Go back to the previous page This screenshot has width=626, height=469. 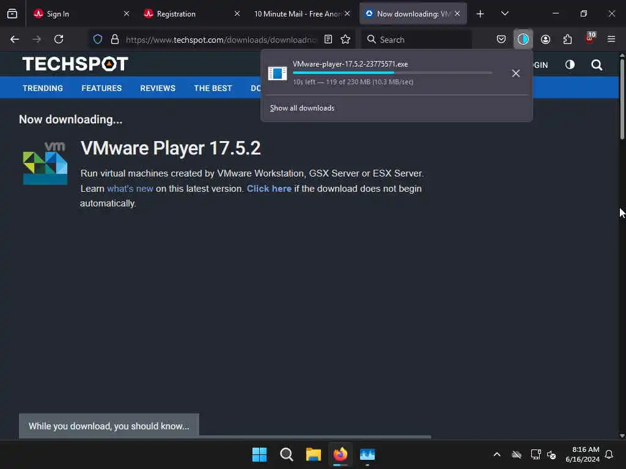[x=15, y=39]
